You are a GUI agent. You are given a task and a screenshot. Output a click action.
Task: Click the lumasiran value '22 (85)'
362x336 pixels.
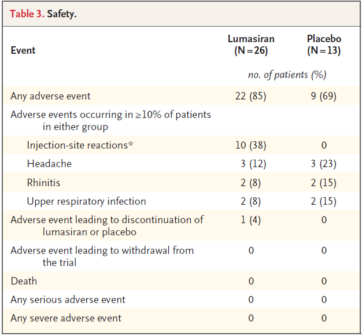pyautogui.click(x=251, y=96)
